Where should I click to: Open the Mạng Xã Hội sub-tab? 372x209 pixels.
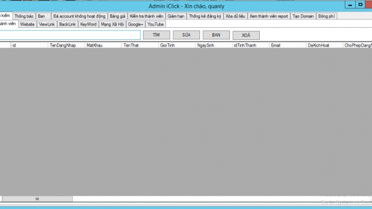tap(113, 24)
